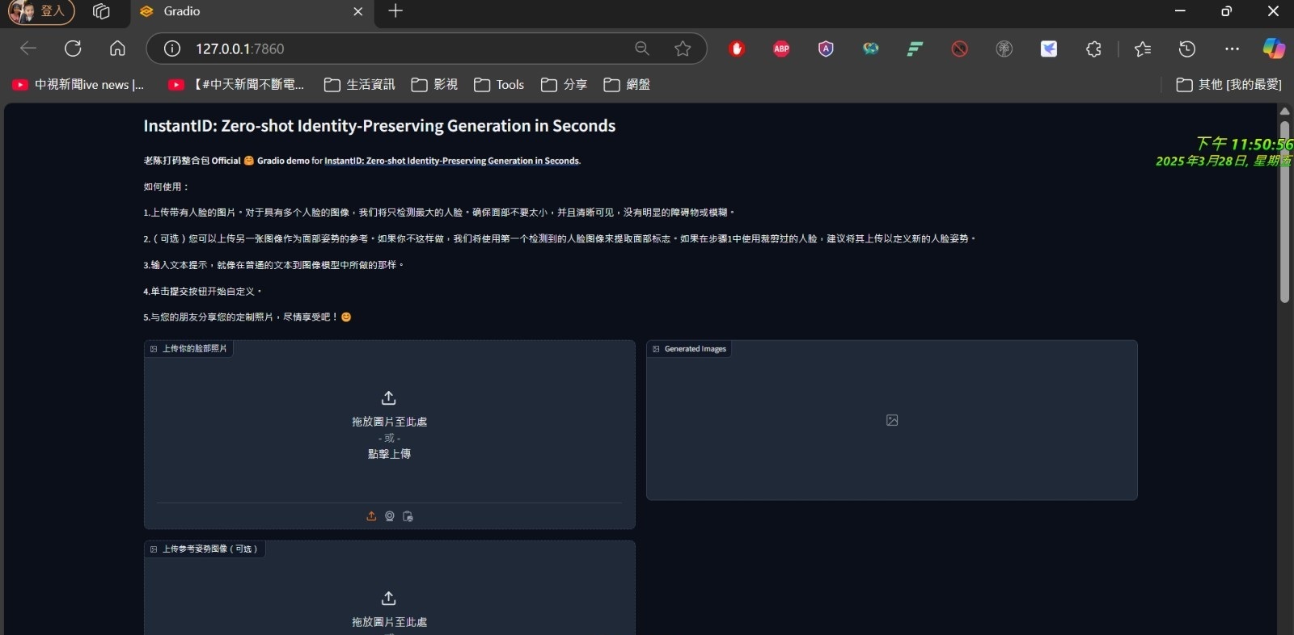Click the zoom magnifier icon in address bar
1294x635 pixels.
pyautogui.click(x=642, y=48)
